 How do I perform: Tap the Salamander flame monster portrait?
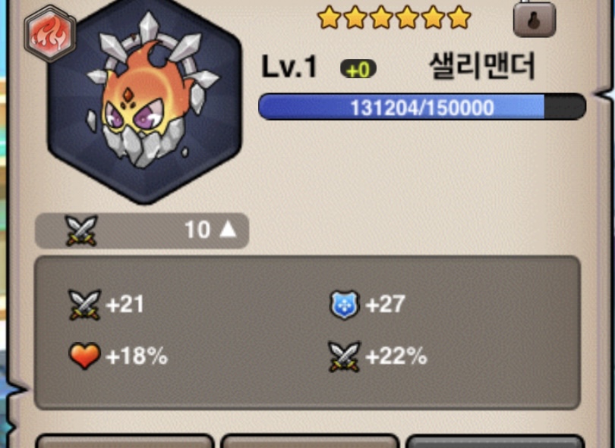(x=144, y=100)
